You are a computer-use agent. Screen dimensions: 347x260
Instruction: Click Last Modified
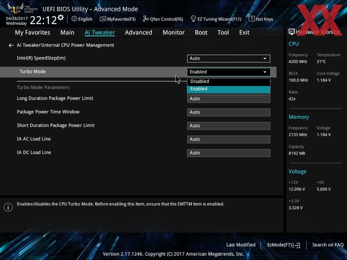tap(241, 245)
